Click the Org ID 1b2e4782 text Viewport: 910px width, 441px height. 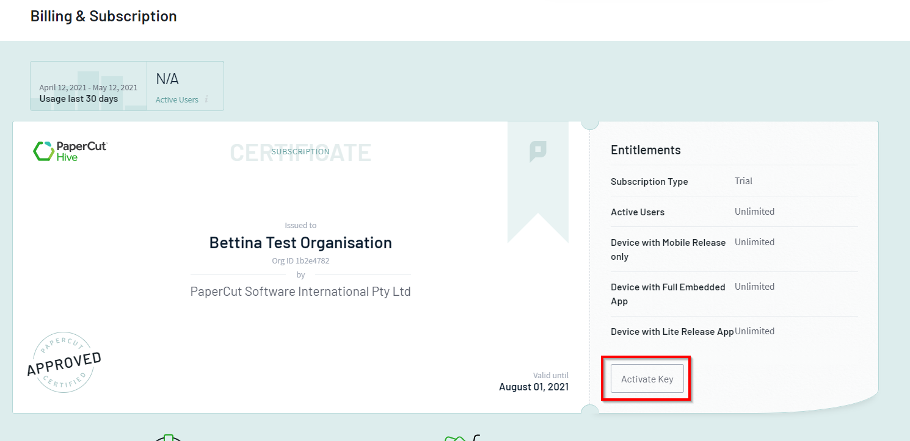pos(300,260)
